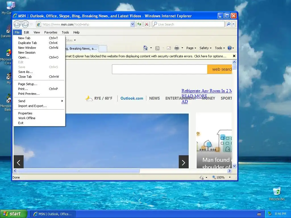
Task: Select the Recycle Bin desktop icon
Action: pyautogui.click(x=277, y=191)
